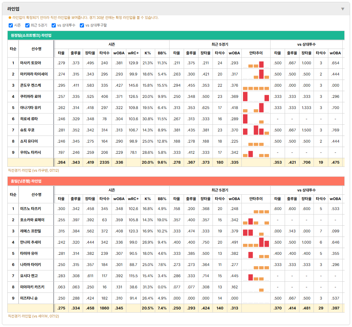The width and height of the screenshot is (352, 327).
Task: Click the 직전경기 라인업 (vs 라쿠텐, 07.12) note
Action: [33, 170]
